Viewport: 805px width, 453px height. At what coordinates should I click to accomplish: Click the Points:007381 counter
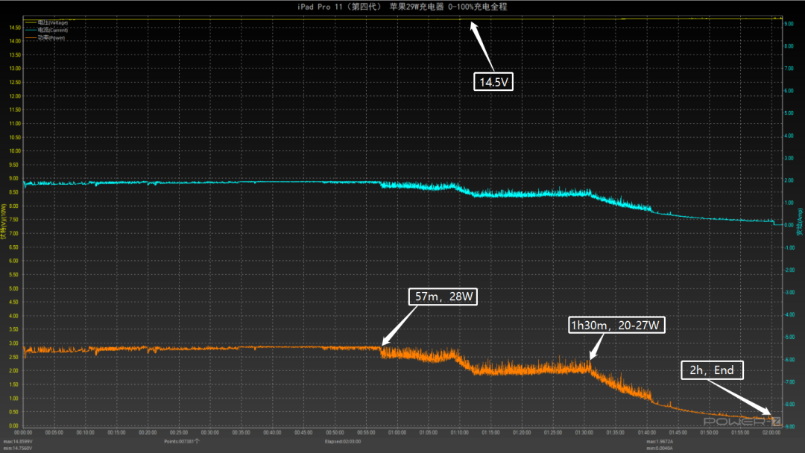click(182, 441)
